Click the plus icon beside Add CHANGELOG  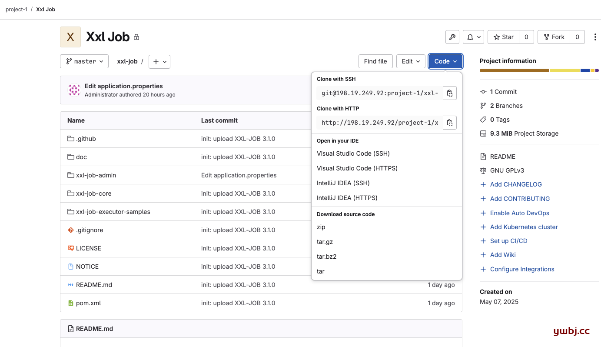[483, 184]
